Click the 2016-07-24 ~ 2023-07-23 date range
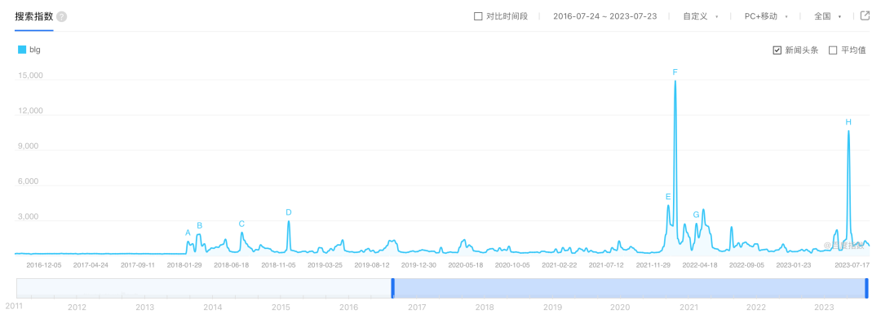Screen dimensions: 881x327 click(x=604, y=16)
